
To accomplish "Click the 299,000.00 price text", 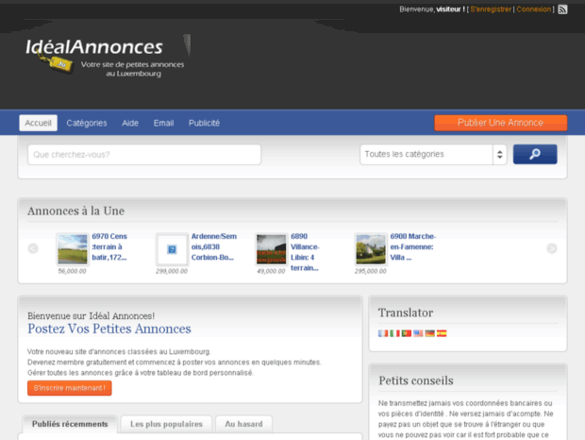I will (172, 271).
